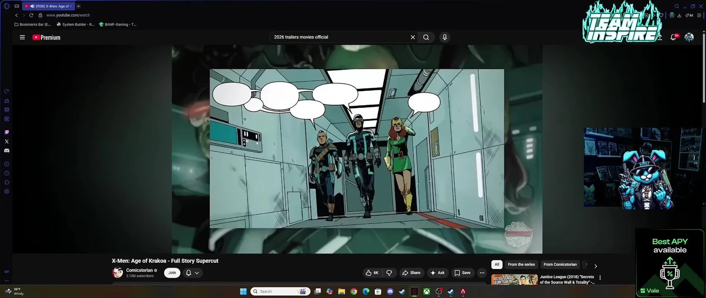Open File Explorer from taskbar

(341, 291)
